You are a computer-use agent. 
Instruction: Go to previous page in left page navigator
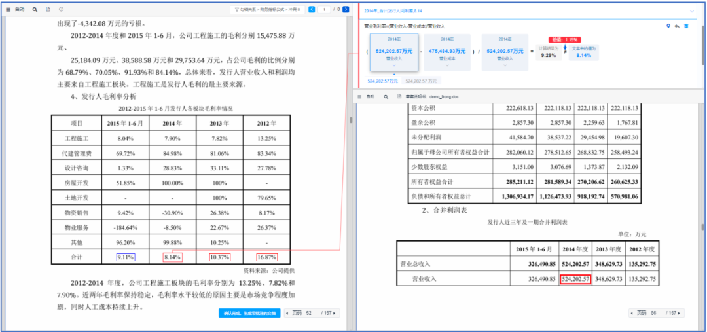click(x=287, y=313)
